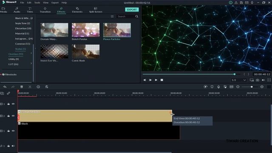
Task: Click the effects Search field
Action: (x=126, y=16)
